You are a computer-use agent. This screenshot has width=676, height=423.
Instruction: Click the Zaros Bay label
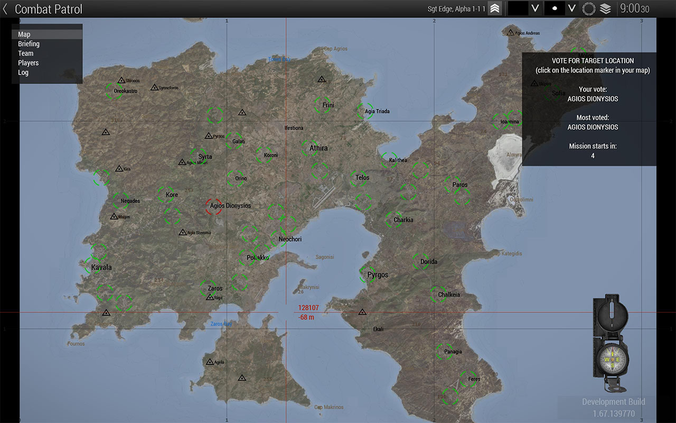[x=221, y=324]
